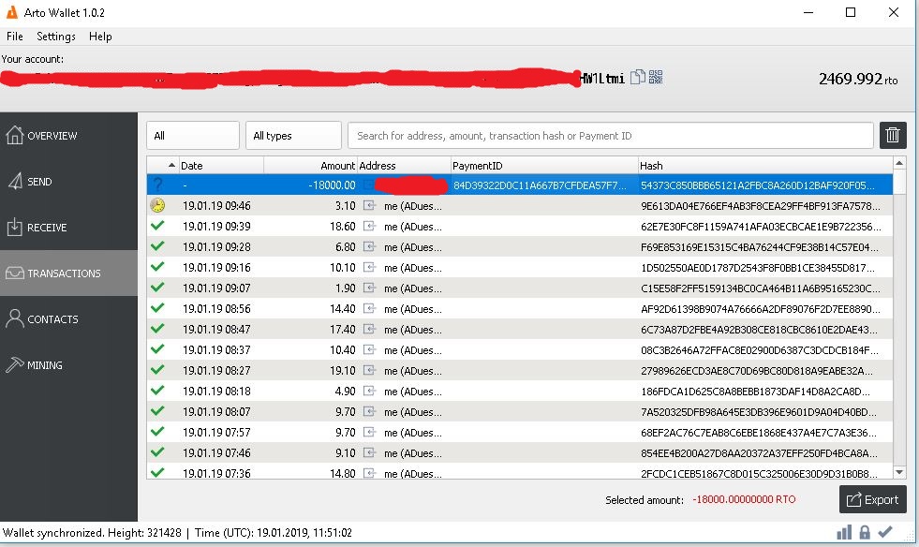Image resolution: width=919 pixels, height=547 pixels.
Task: Expand the 'All' period filter dropdown
Action: (193, 136)
